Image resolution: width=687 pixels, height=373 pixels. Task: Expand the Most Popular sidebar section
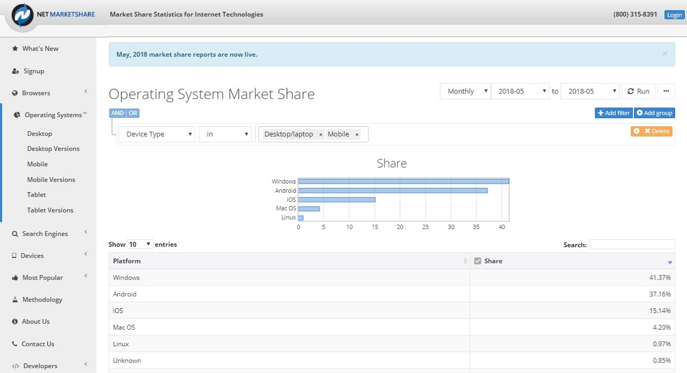coord(86,276)
